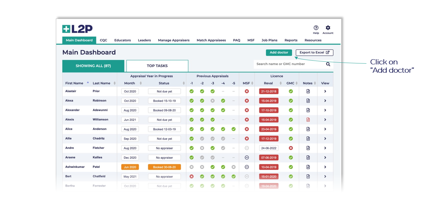This screenshot has height=207, width=423.
Task: Open the Manage Appraisers menu item
Action: click(x=174, y=40)
